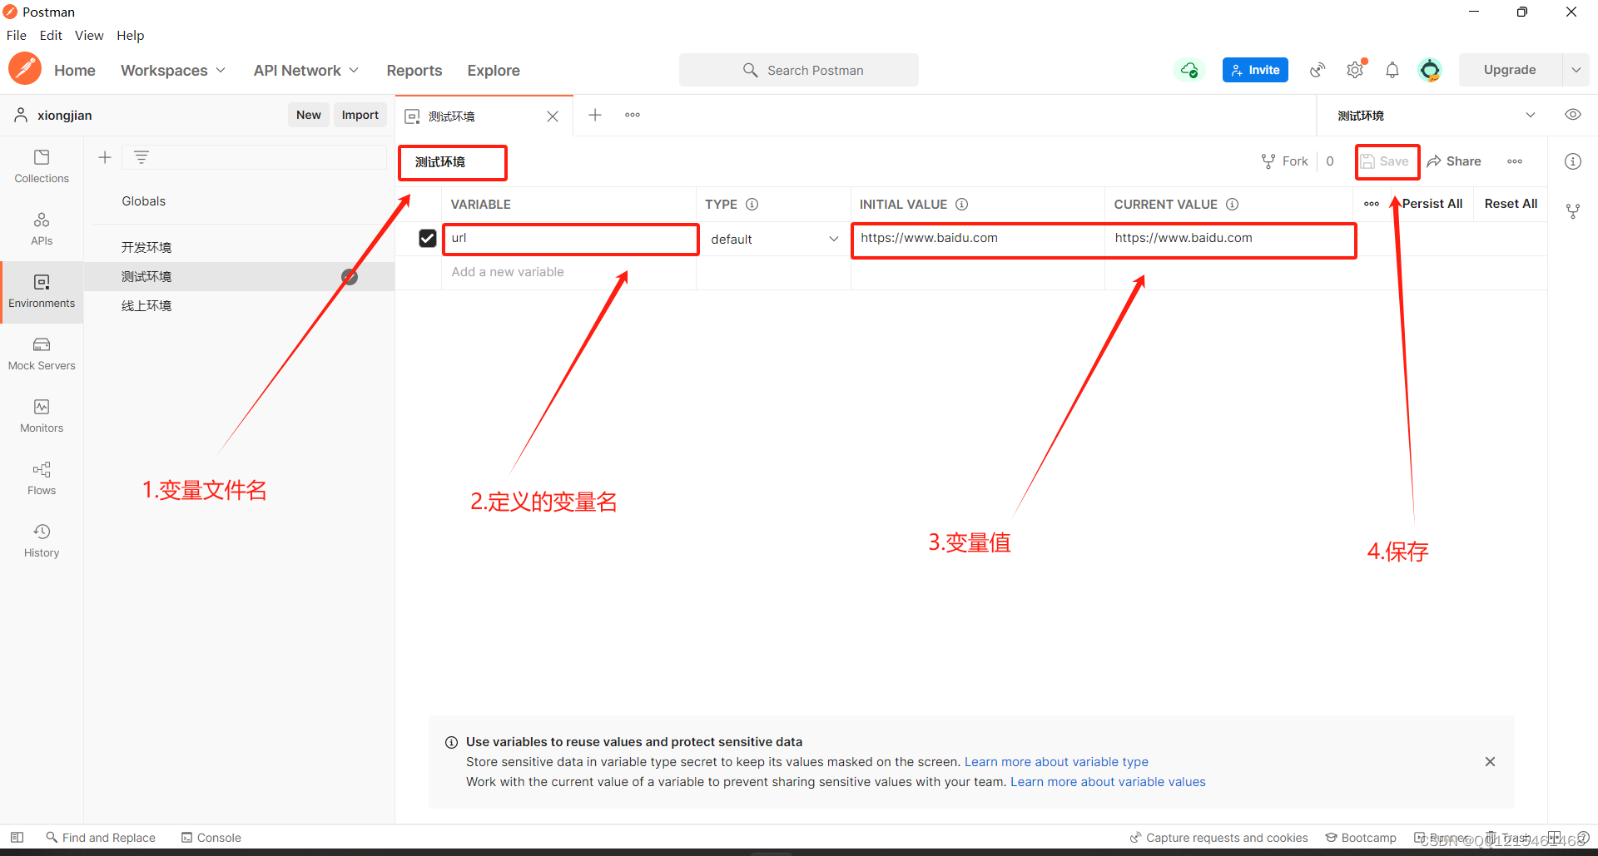Open environment details info icon
The width and height of the screenshot is (1598, 856).
1573,161
